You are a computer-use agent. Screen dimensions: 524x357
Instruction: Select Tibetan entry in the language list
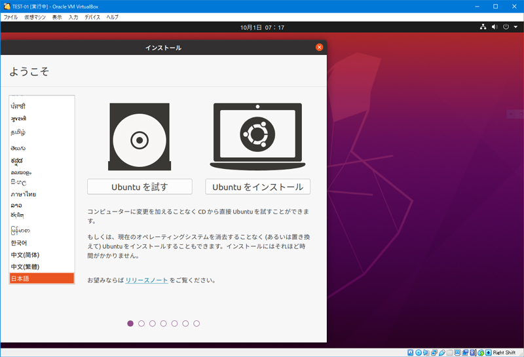42,216
